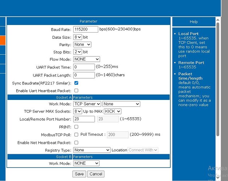The width and height of the screenshot is (228, 181).
Task: Open the KICK dropdown
Action: [112, 111]
